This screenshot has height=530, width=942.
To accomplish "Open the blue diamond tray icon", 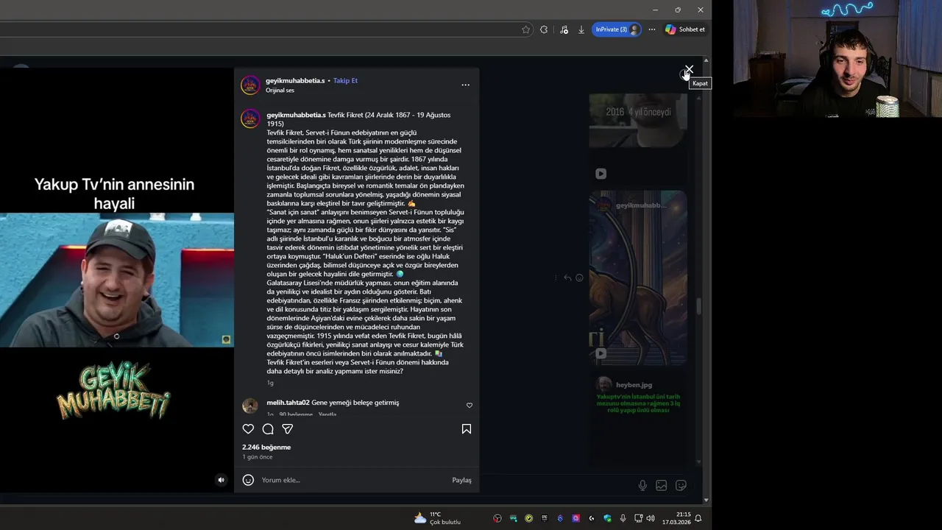I will point(560,518).
